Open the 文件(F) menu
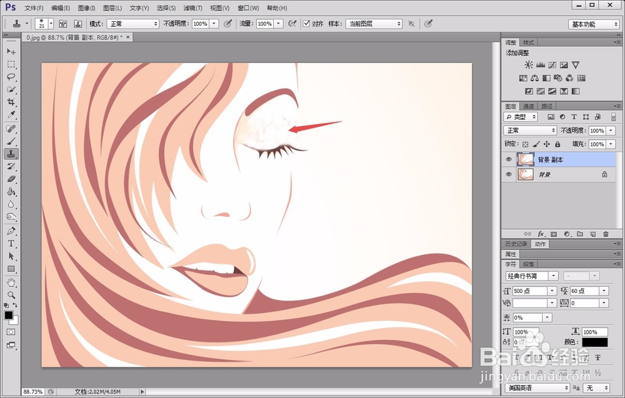This screenshot has height=398, width=625. (34, 8)
